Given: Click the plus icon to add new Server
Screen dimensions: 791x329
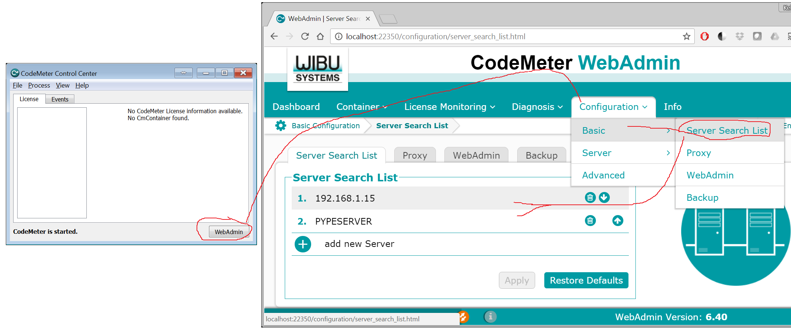Looking at the screenshot, I should tap(303, 244).
